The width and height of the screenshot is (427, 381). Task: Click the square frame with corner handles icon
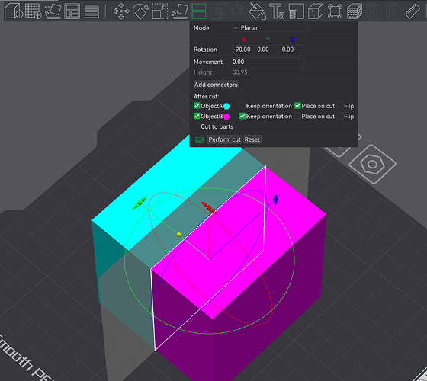[335, 11]
